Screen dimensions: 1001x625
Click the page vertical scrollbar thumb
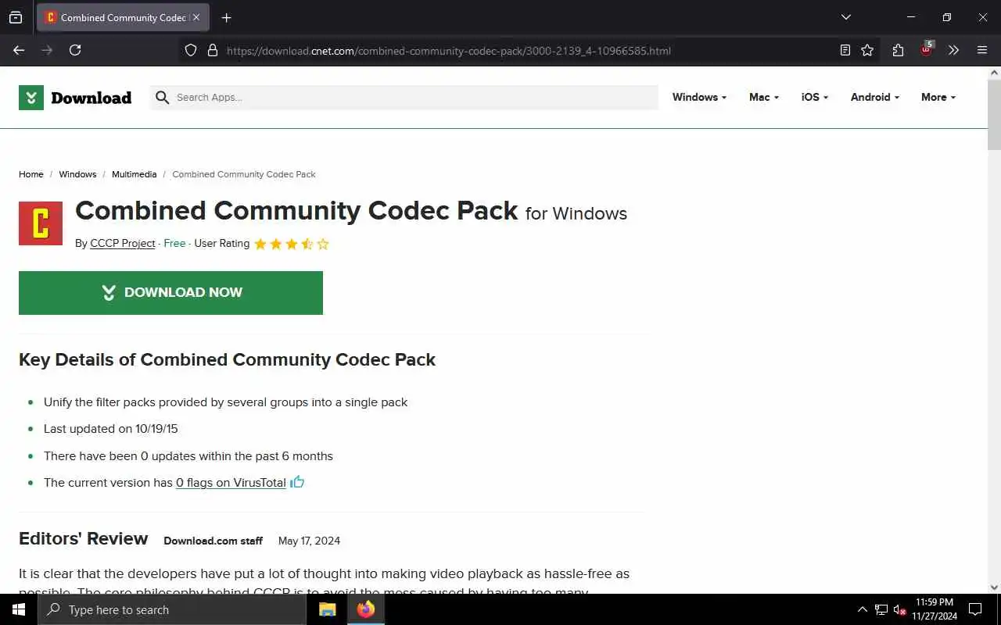[994, 114]
